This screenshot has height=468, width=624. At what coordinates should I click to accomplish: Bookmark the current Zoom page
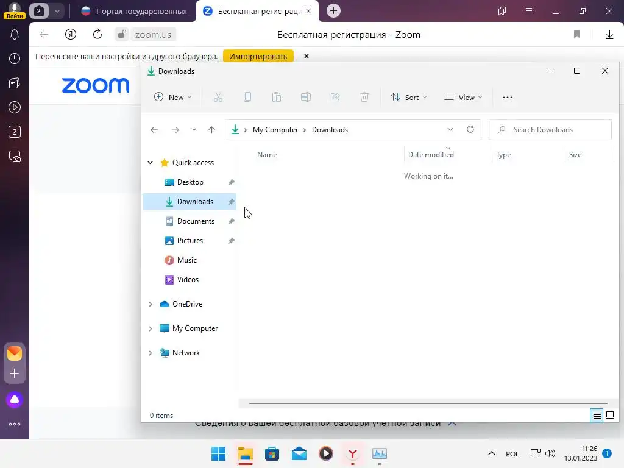pyautogui.click(x=576, y=34)
